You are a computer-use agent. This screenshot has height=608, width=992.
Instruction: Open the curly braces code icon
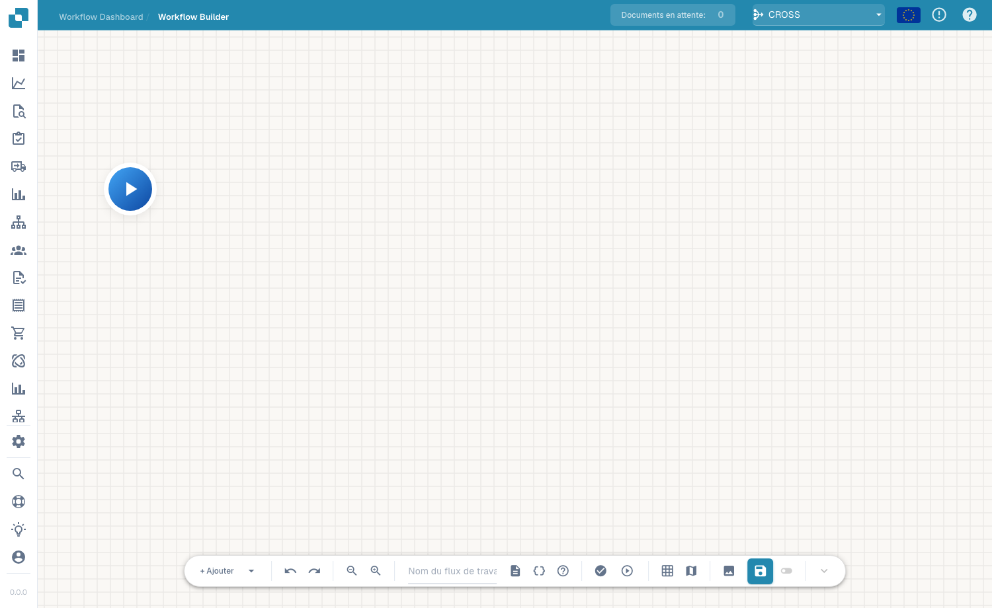[539, 571]
